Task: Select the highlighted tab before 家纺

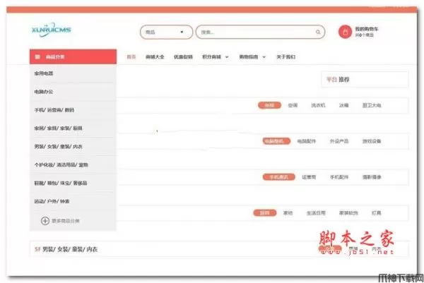Action: (265, 213)
